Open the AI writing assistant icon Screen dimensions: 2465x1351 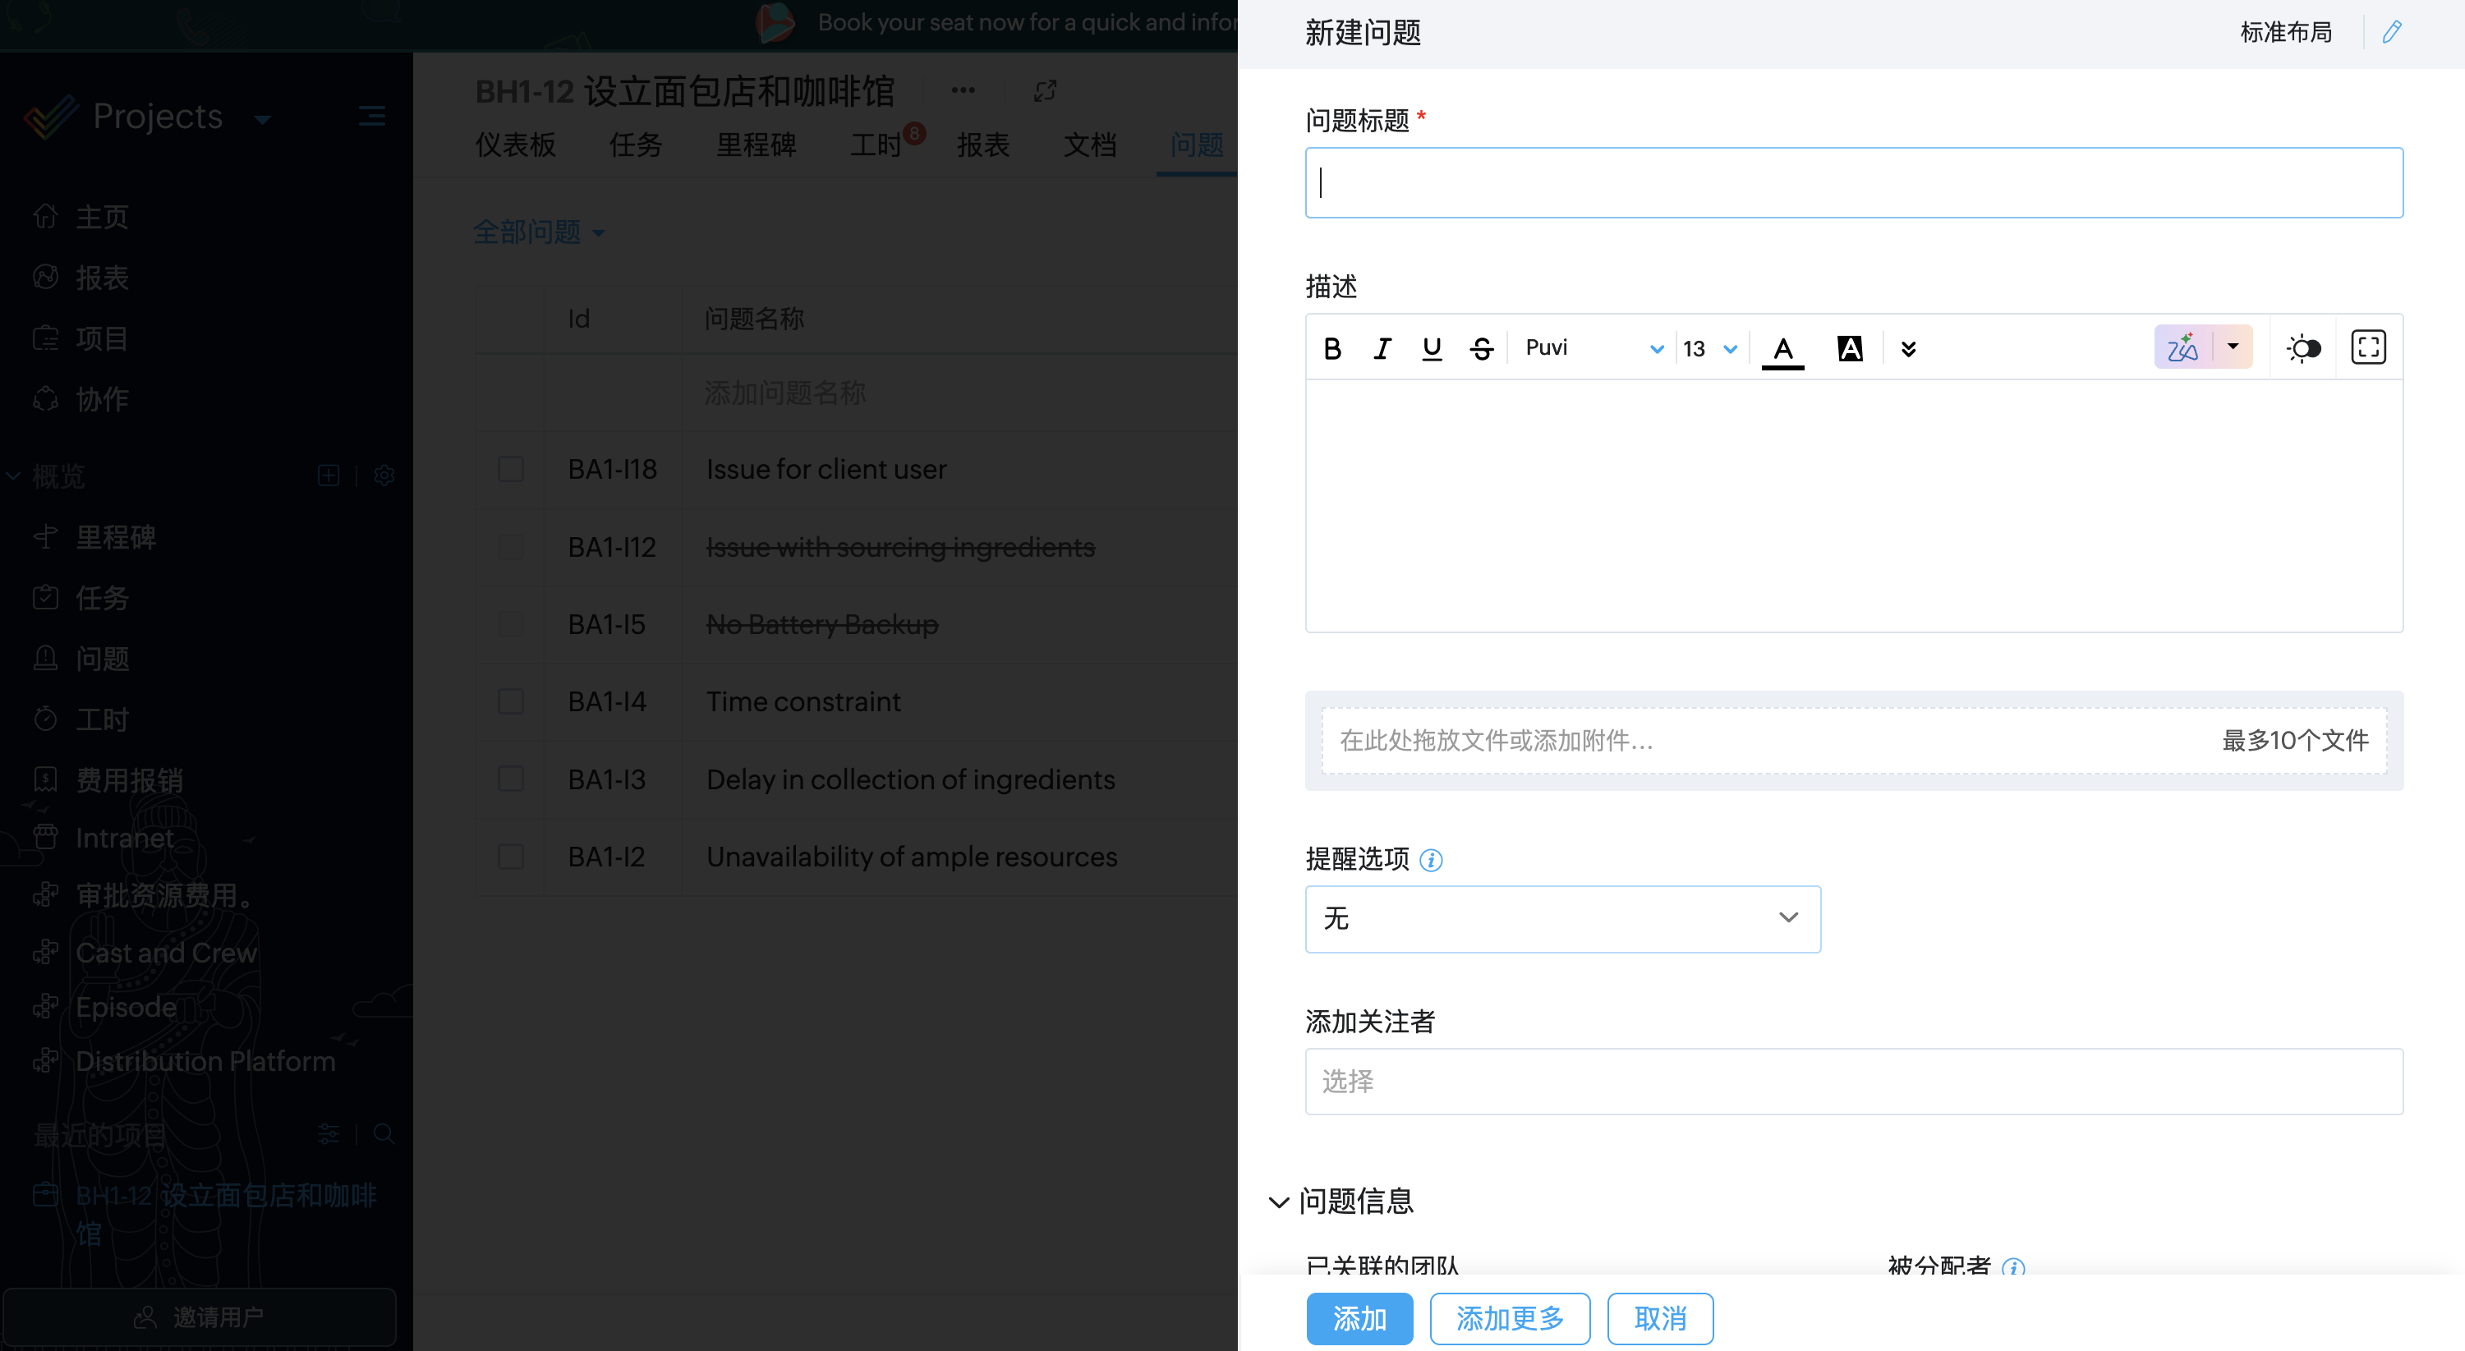click(2182, 348)
